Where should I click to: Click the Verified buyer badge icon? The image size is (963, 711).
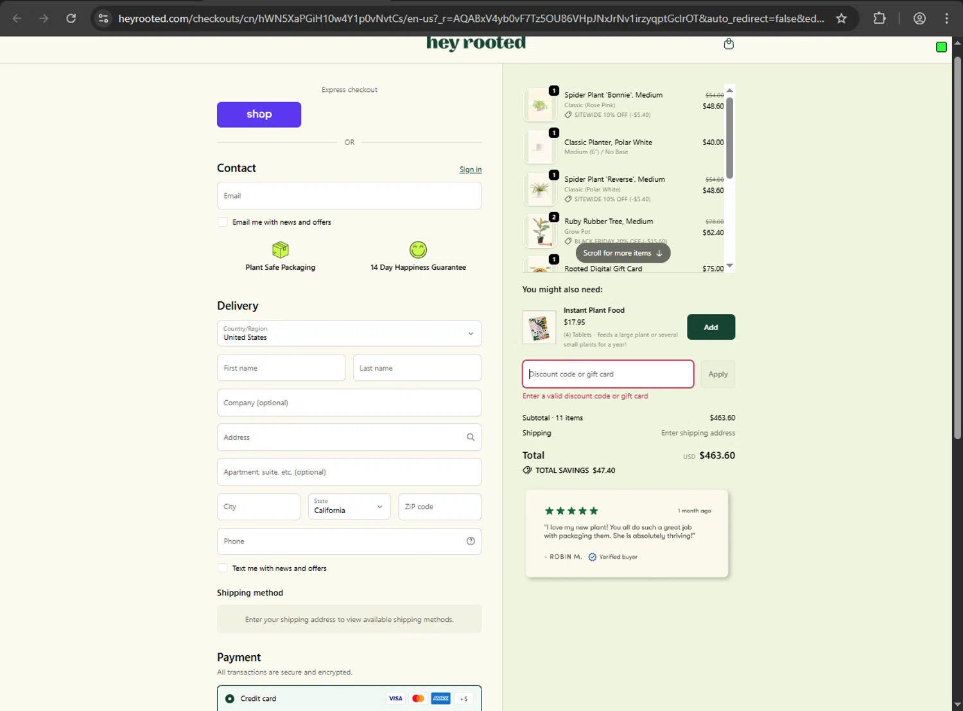coord(593,557)
